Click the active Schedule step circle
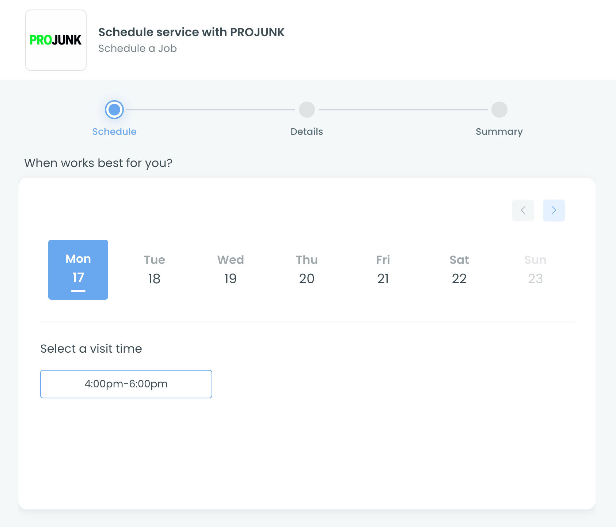616x527 pixels. click(114, 110)
